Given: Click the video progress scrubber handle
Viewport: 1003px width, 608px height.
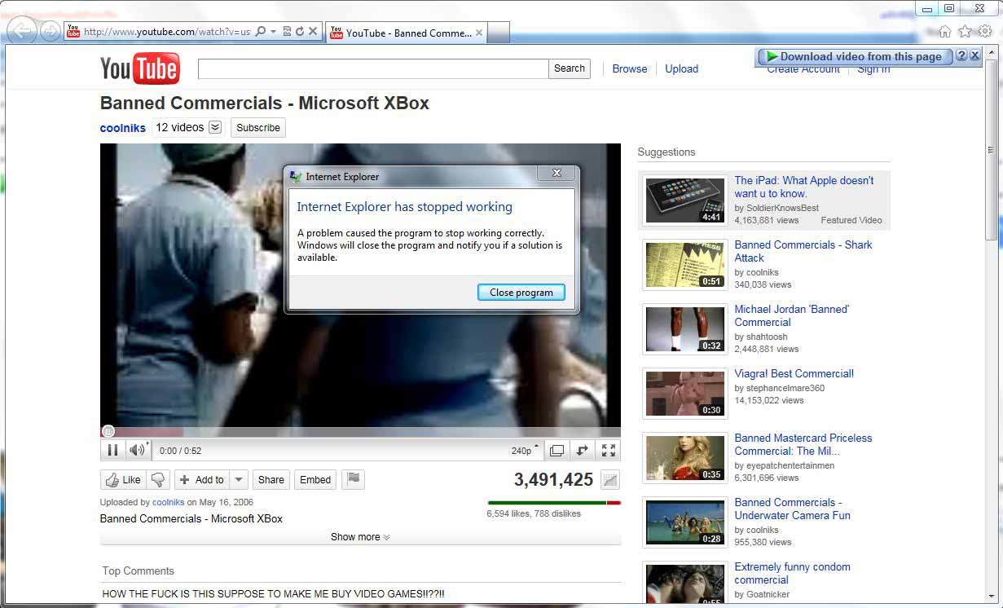Looking at the screenshot, I should point(108,431).
